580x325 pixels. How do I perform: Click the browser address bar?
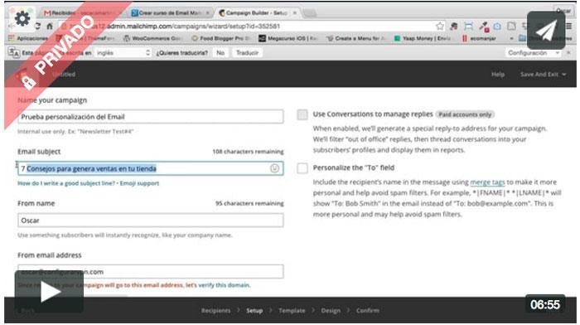248,27
